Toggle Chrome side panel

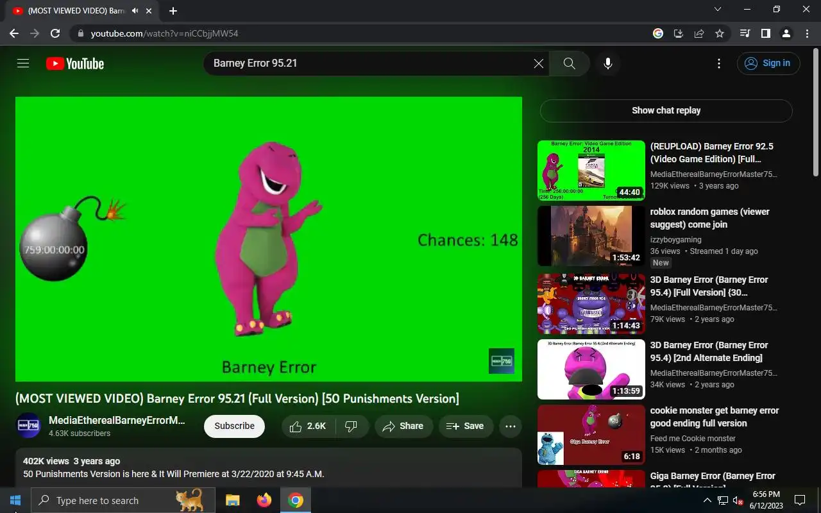pyautogui.click(x=765, y=33)
